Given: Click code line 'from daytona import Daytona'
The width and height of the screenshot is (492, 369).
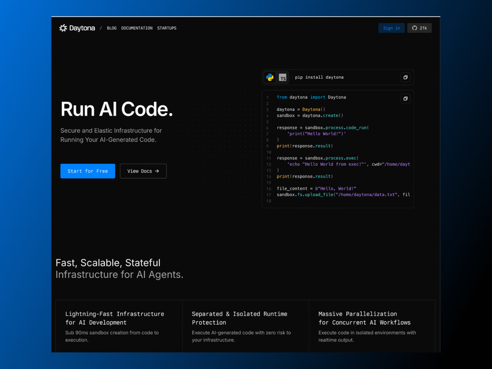Looking at the screenshot, I should [x=311, y=97].
